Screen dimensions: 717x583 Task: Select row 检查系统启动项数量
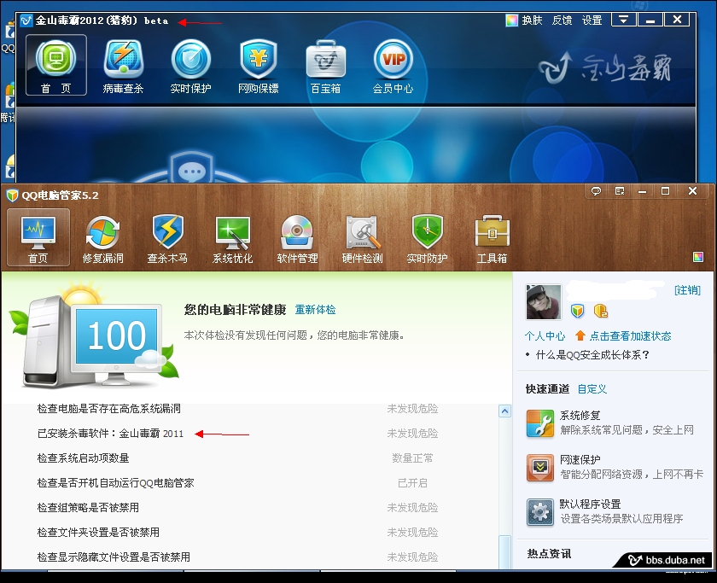pyautogui.click(x=248, y=458)
